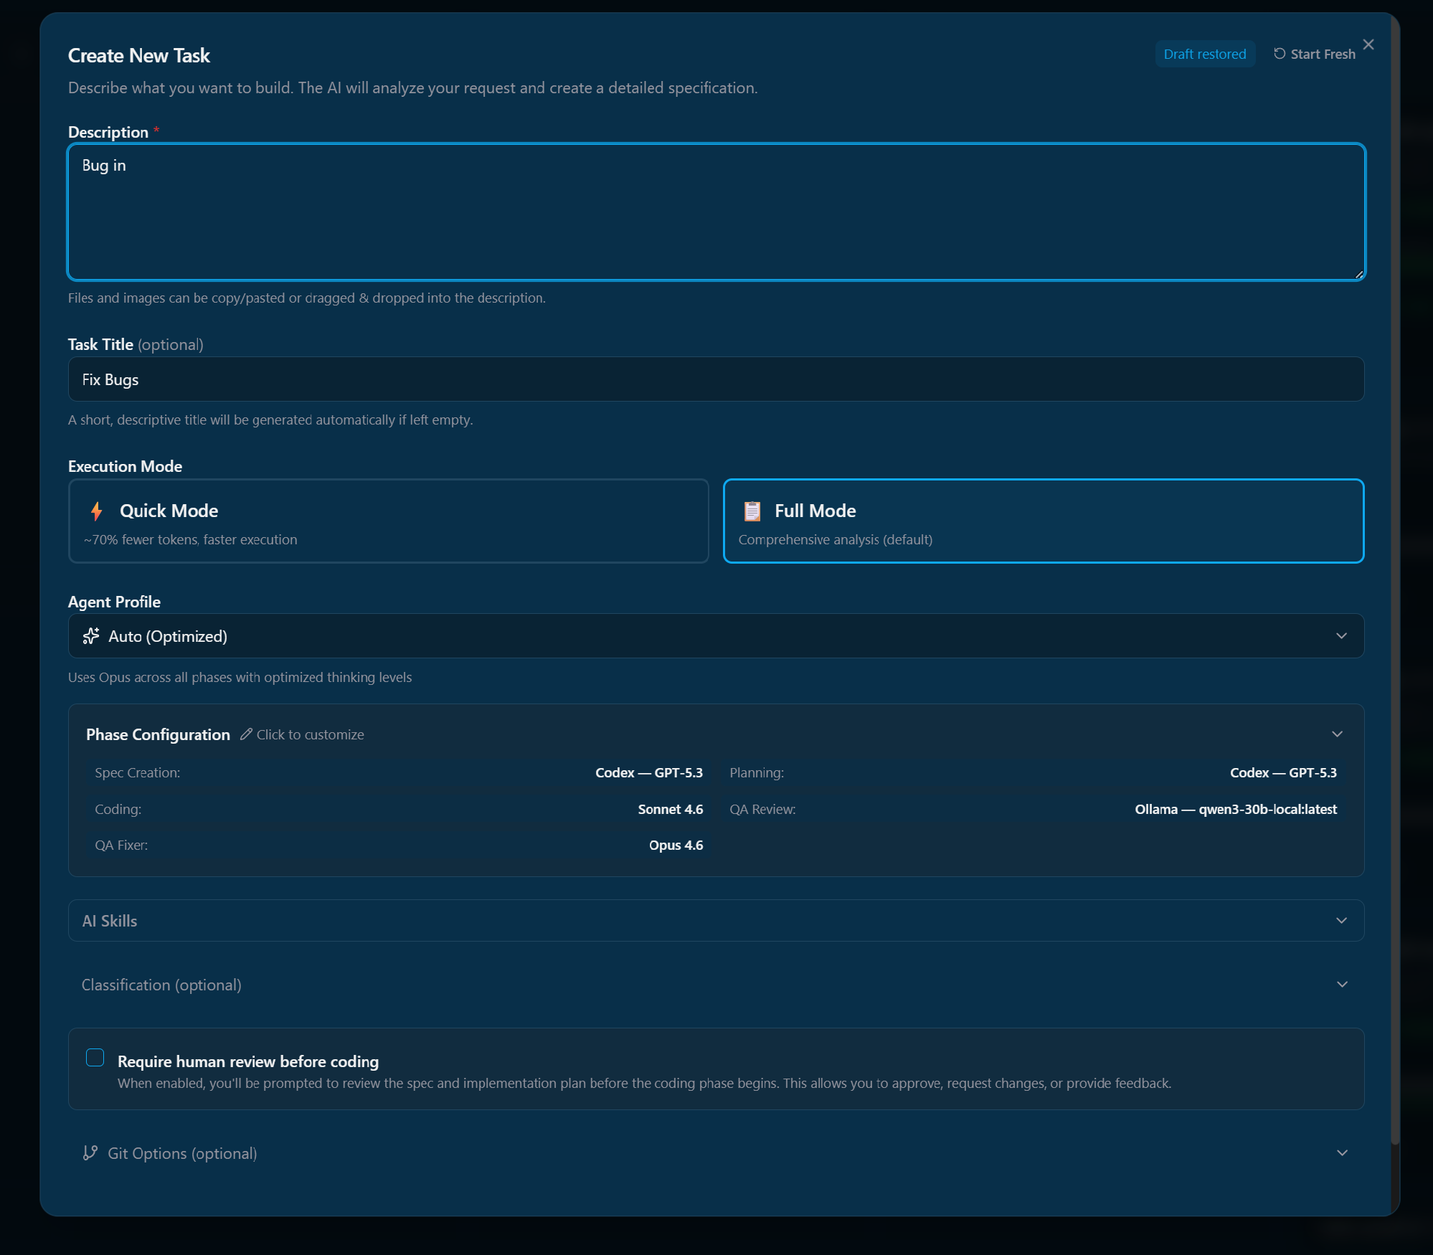The height and width of the screenshot is (1255, 1433).
Task: Click the AI Skills chevron arrow
Action: pos(1341,921)
